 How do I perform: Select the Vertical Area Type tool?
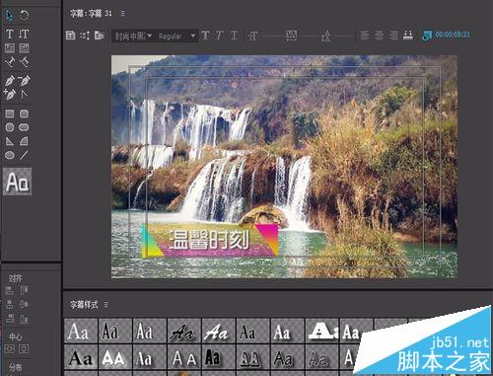(24, 48)
